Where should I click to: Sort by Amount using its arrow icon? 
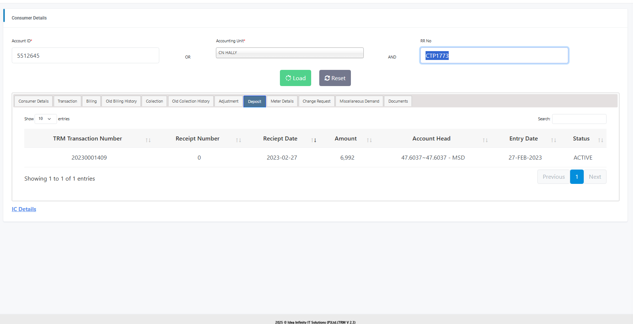369,140
